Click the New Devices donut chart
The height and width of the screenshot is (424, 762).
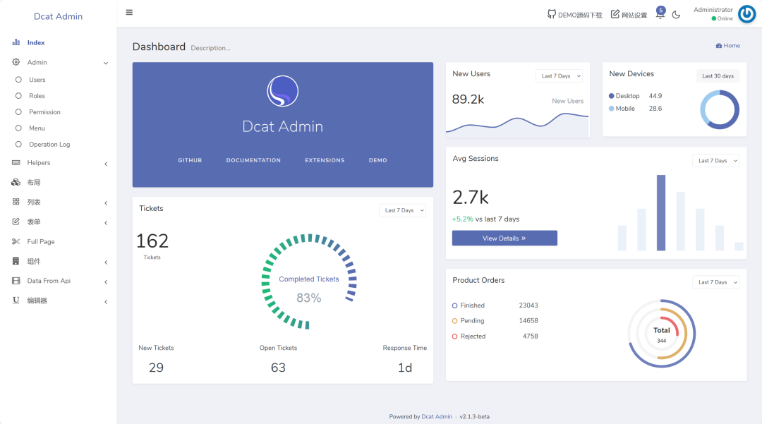pos(720,110)
